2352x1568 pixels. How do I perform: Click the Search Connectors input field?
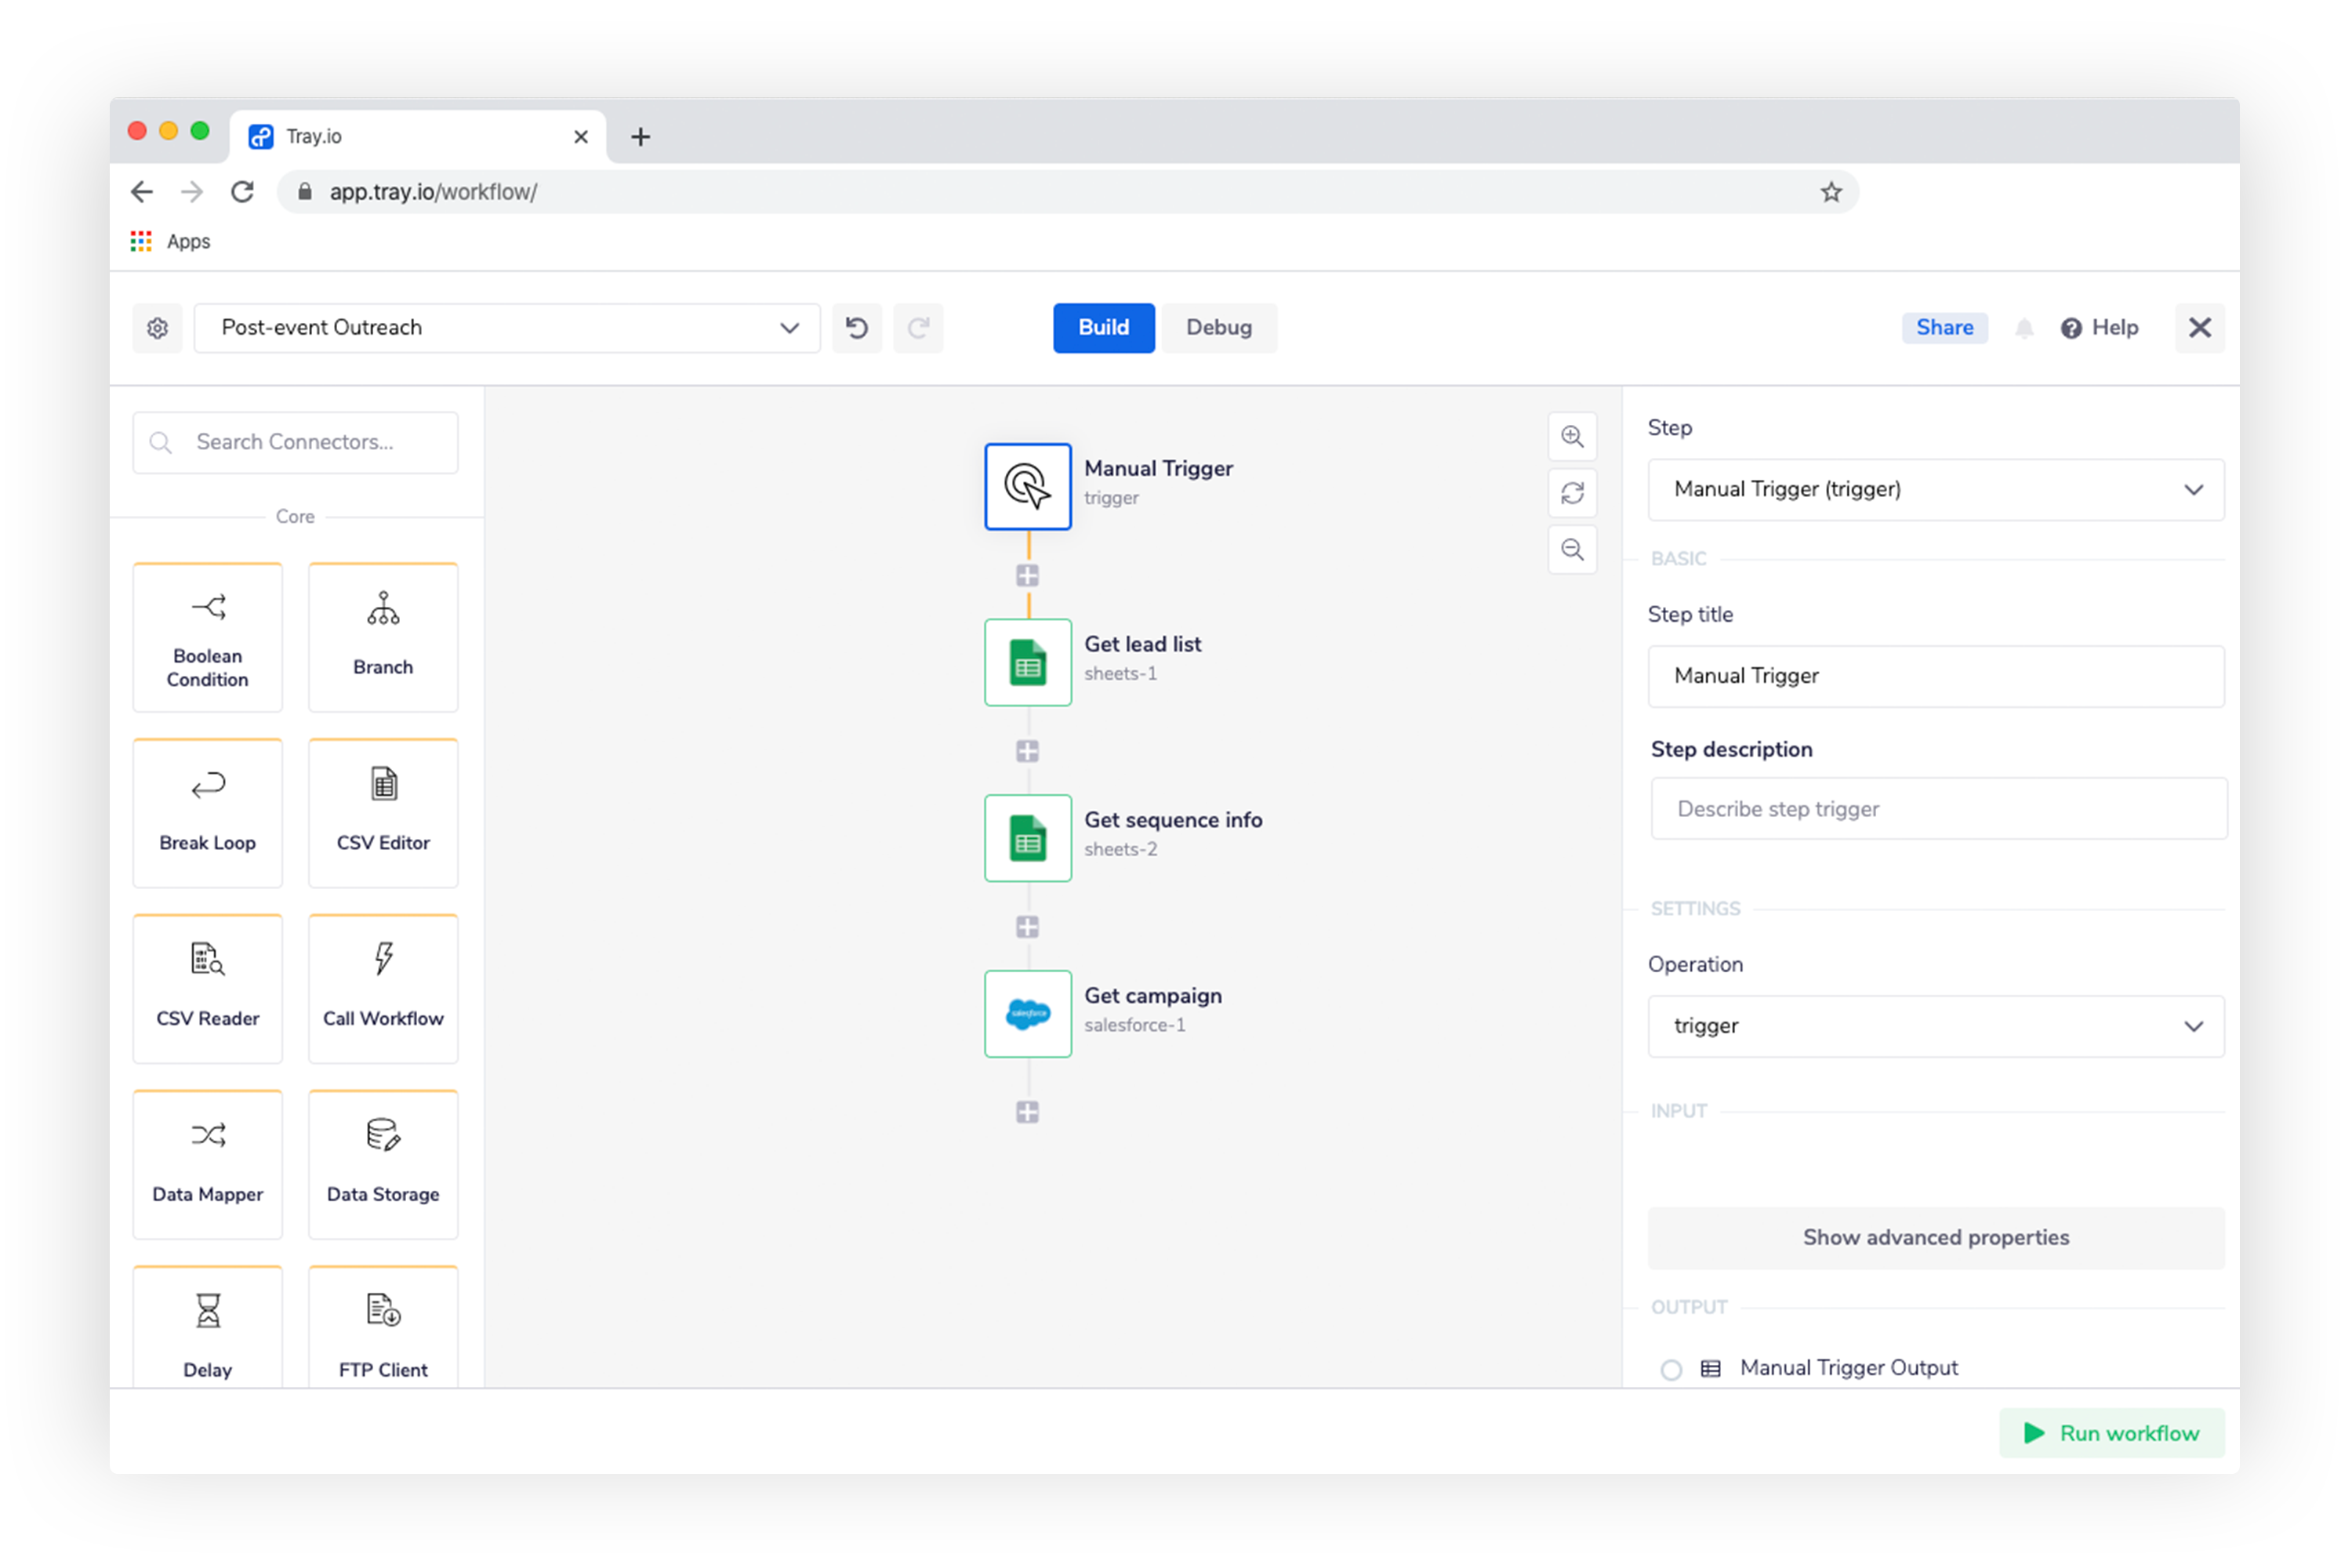pyautogui.click(x=296, y=442)
